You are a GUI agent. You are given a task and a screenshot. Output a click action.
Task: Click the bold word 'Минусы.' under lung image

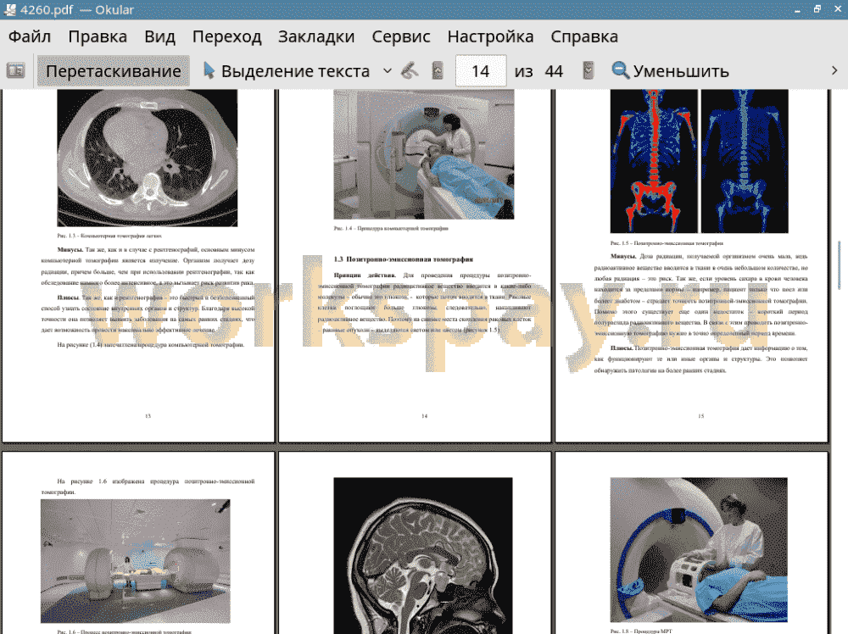[70, 250]
